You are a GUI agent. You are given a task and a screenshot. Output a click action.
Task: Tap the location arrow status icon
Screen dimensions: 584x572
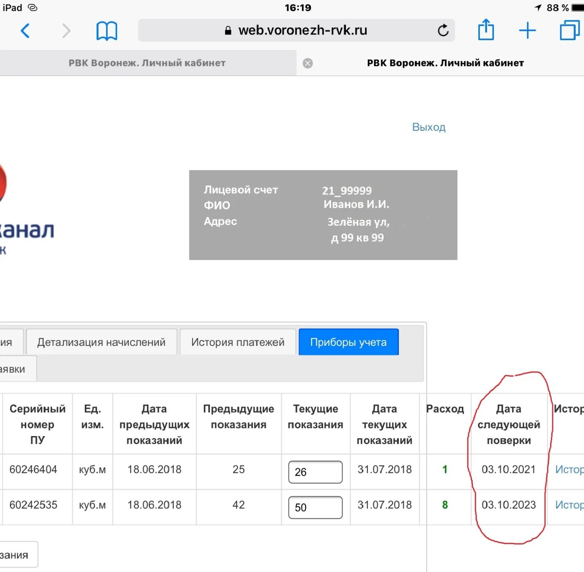pos(538,8)
